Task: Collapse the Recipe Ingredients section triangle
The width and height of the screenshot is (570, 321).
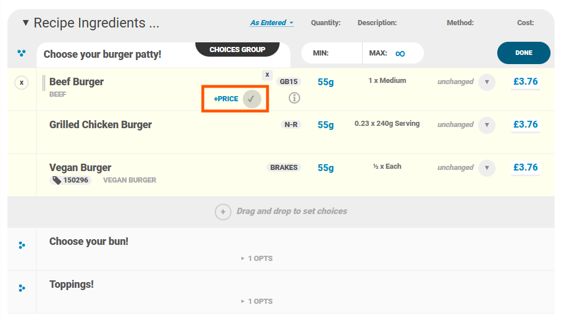Action: (x=25, y=23)
